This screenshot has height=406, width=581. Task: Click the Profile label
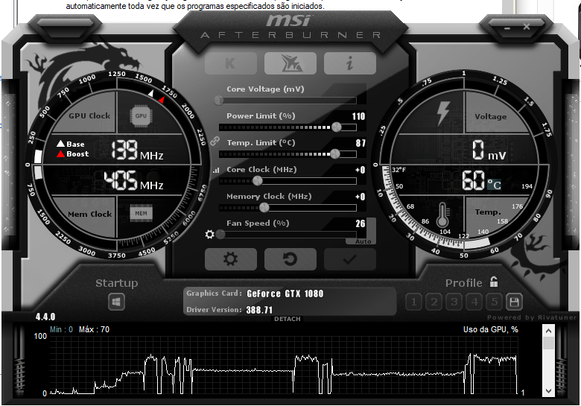pos(464,283)
